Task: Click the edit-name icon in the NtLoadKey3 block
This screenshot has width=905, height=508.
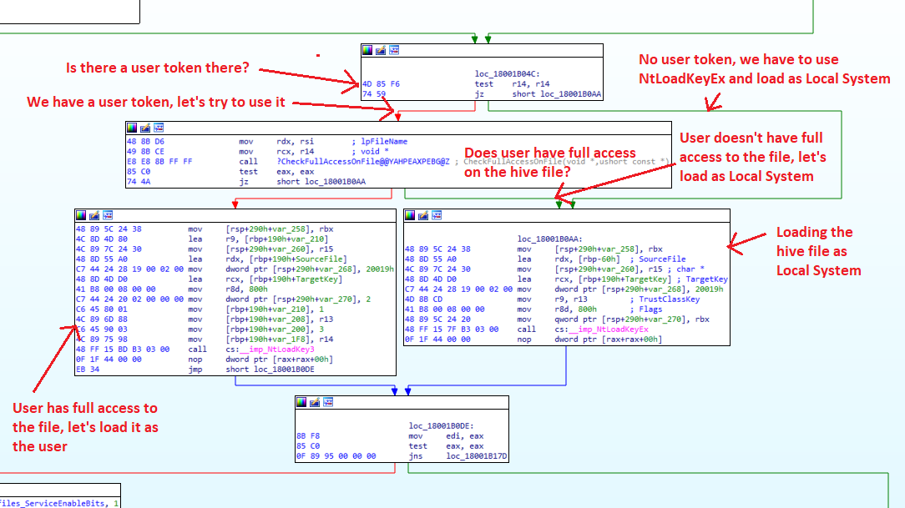Action: (94, 216)
